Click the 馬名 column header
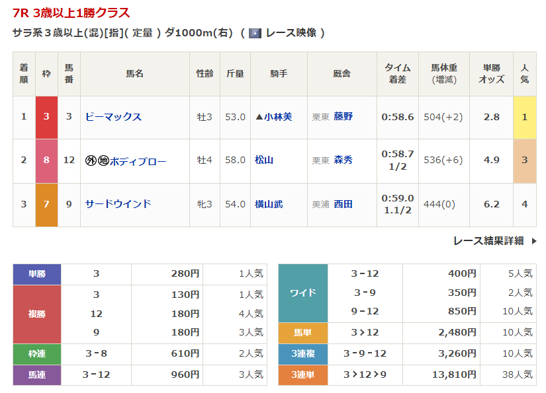 click(x=135, y=74)
